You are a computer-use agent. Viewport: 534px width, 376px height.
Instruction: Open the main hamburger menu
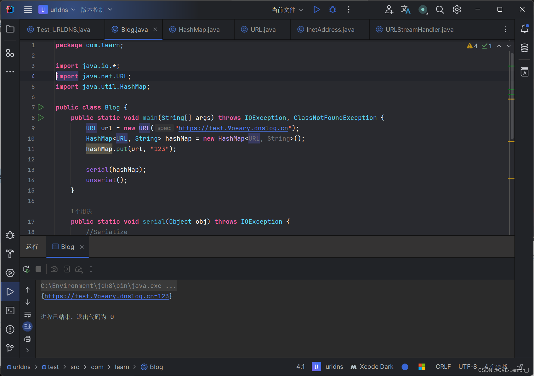pos(28,9)
